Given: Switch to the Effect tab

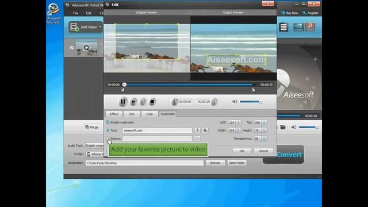Looking at the screenshot, I should point(114,114).
